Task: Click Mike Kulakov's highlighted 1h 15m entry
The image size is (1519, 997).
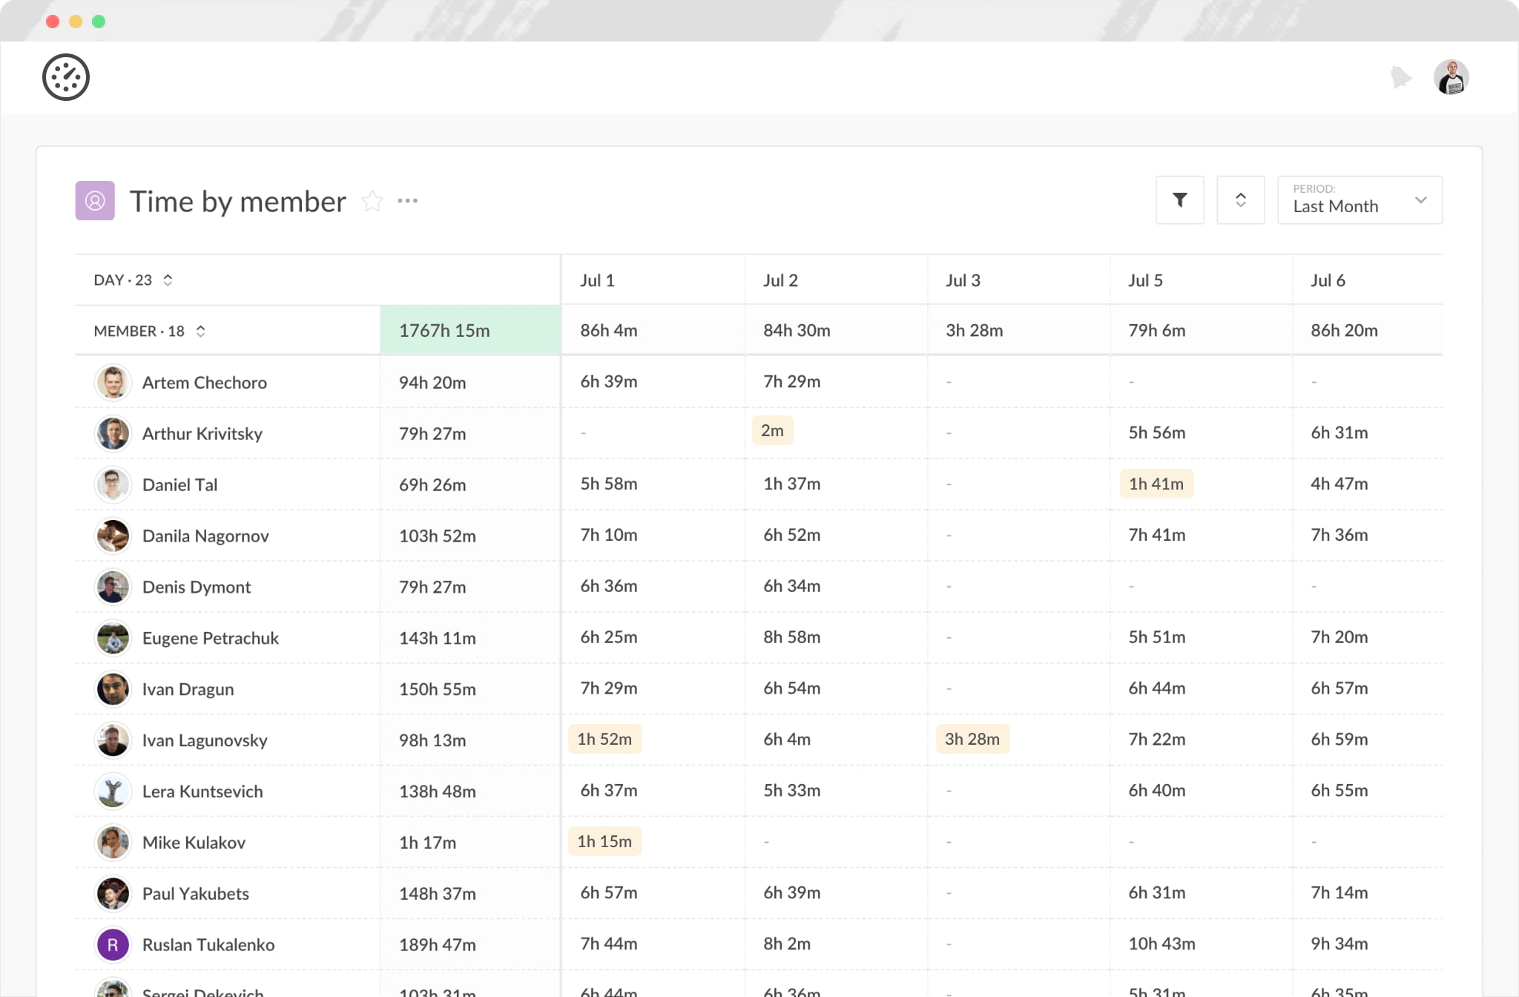Action: 604,842
